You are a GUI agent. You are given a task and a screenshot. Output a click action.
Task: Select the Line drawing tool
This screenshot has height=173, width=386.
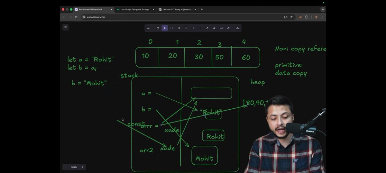(200, 28)
